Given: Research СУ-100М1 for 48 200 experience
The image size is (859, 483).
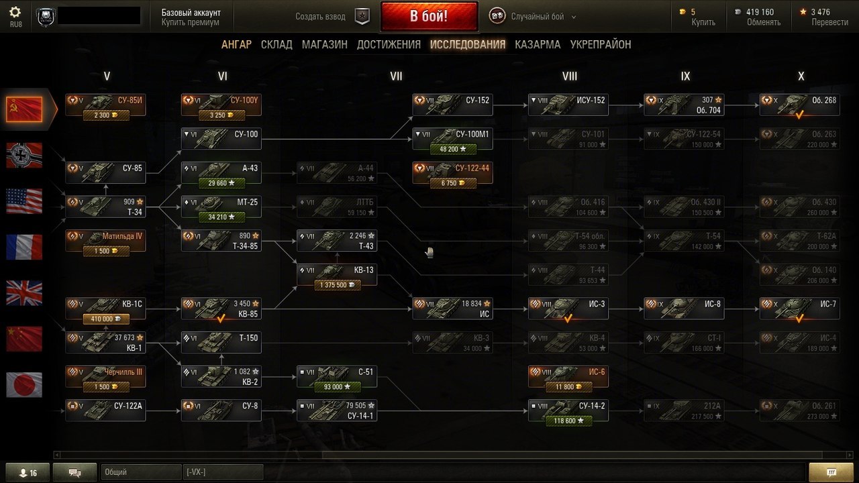Looking at the screenshot, I should pos(452,149).
